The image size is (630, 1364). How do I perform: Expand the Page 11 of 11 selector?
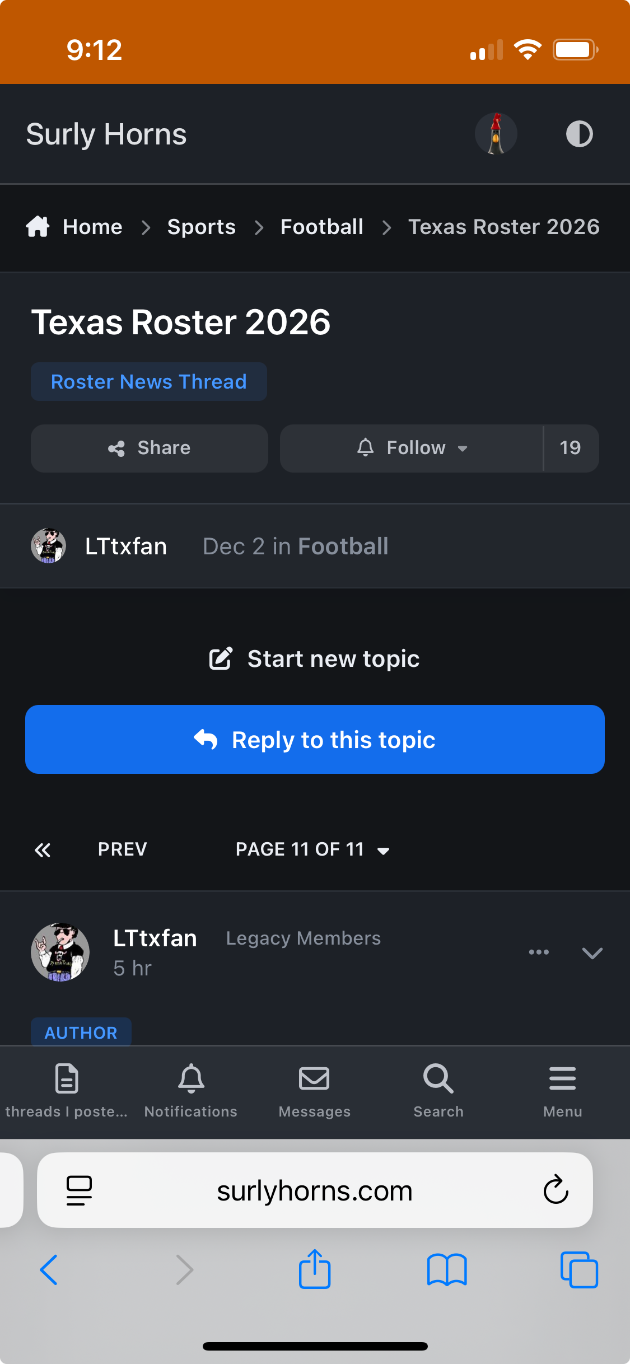312,850
